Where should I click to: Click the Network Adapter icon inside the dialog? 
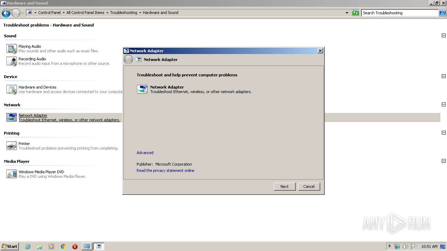pos(142,89)
